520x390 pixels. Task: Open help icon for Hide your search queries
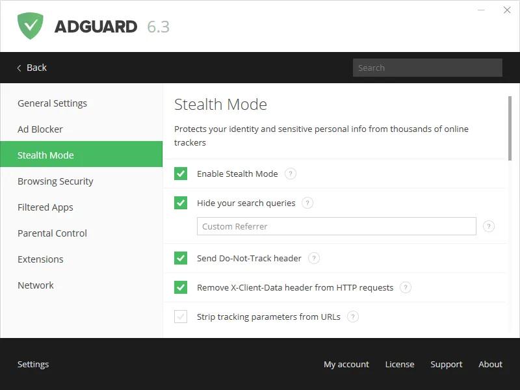307,203
